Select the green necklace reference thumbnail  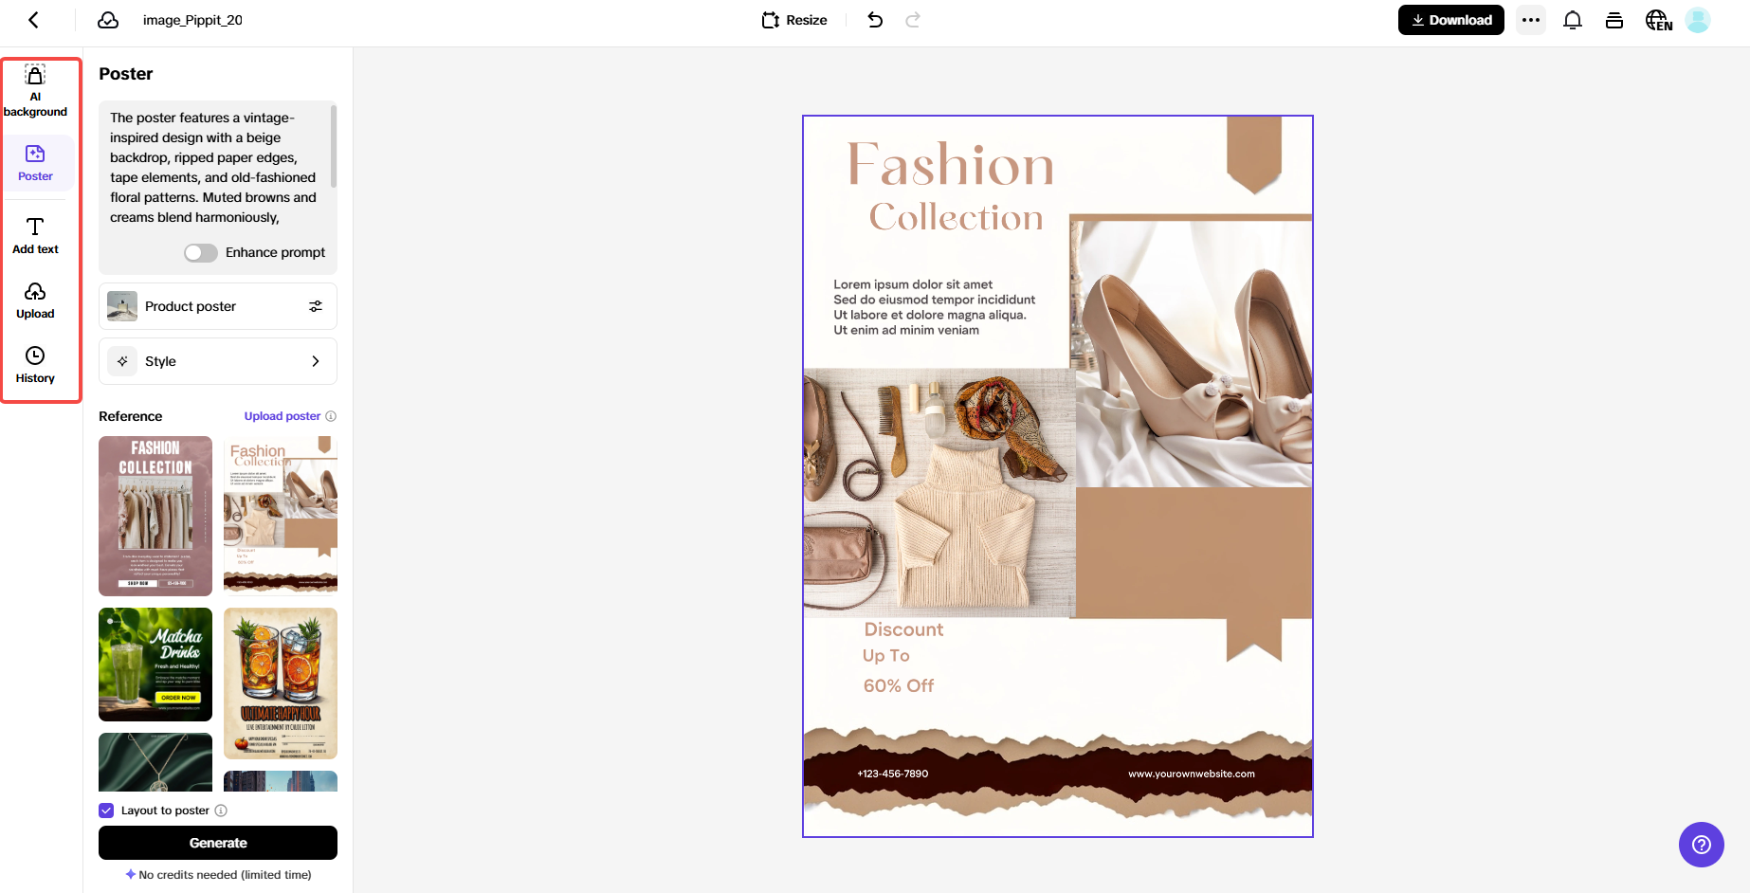pos(155,762)
